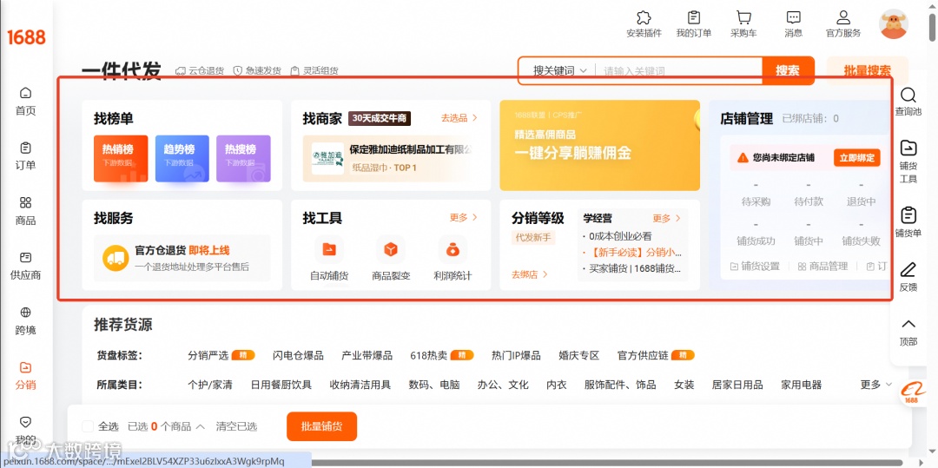Image resolution: width=938 pixels, height=468 pixels.
Task: Open 消息 messages icon
Action: pyautogui.click(x=793, y=17)
